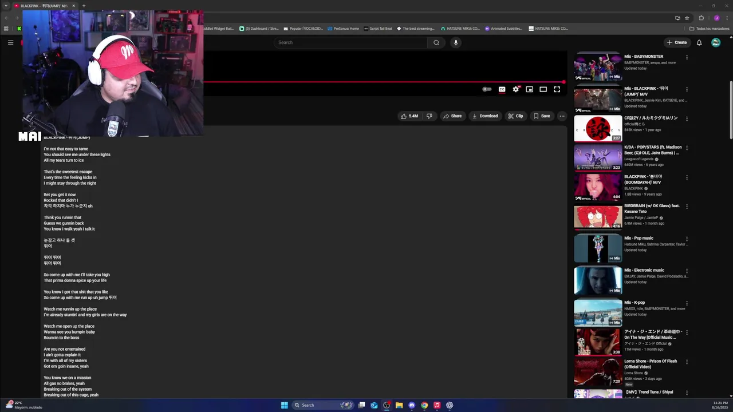Open options for Mix - BABYMONSTER
Screen dimensions: 733x412
point(687,57)
